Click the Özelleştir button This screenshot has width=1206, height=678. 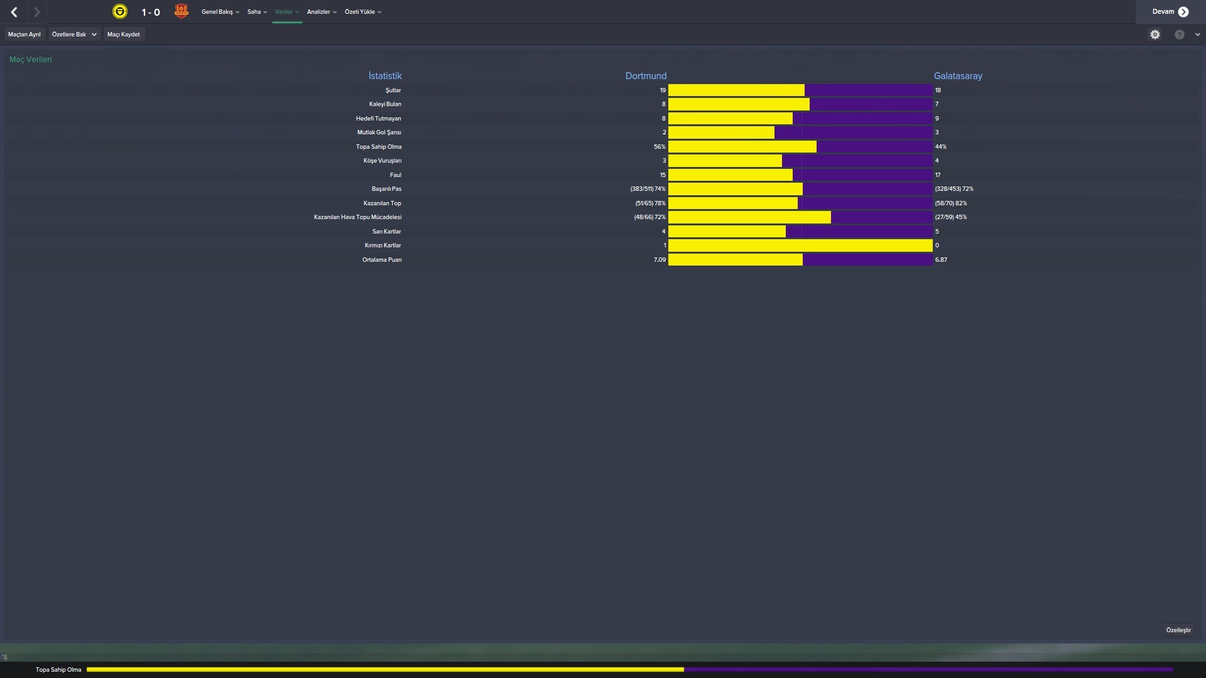(x=1178, y=630)
